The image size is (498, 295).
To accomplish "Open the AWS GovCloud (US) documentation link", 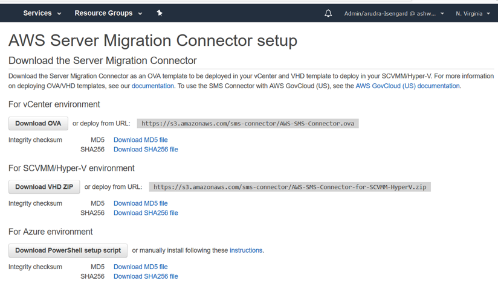I will pos(407,86).
